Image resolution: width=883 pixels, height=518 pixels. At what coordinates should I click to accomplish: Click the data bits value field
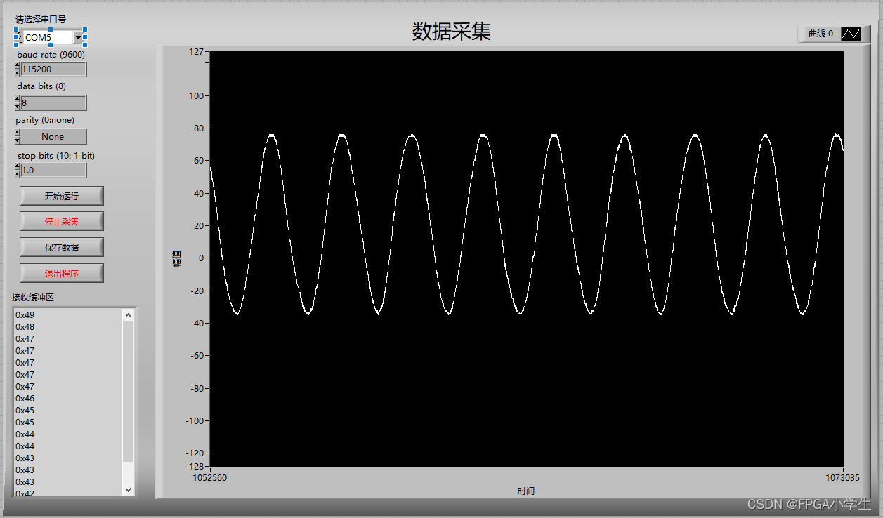[x=53, y=103]
